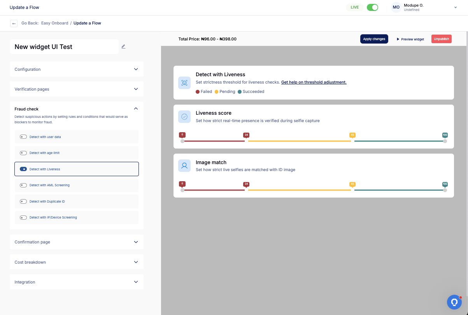The height and width of the screenshot is (315, 468).
Task: Click Liveness score 100 end handle
Action: tap(445, 141)
